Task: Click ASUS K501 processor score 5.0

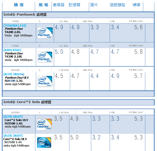Action: [x=59, y=52]
